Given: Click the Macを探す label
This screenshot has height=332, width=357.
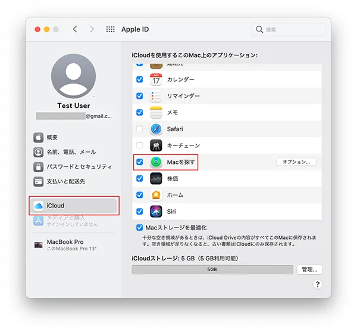Looking at the screenshot, I should [181, 162].
